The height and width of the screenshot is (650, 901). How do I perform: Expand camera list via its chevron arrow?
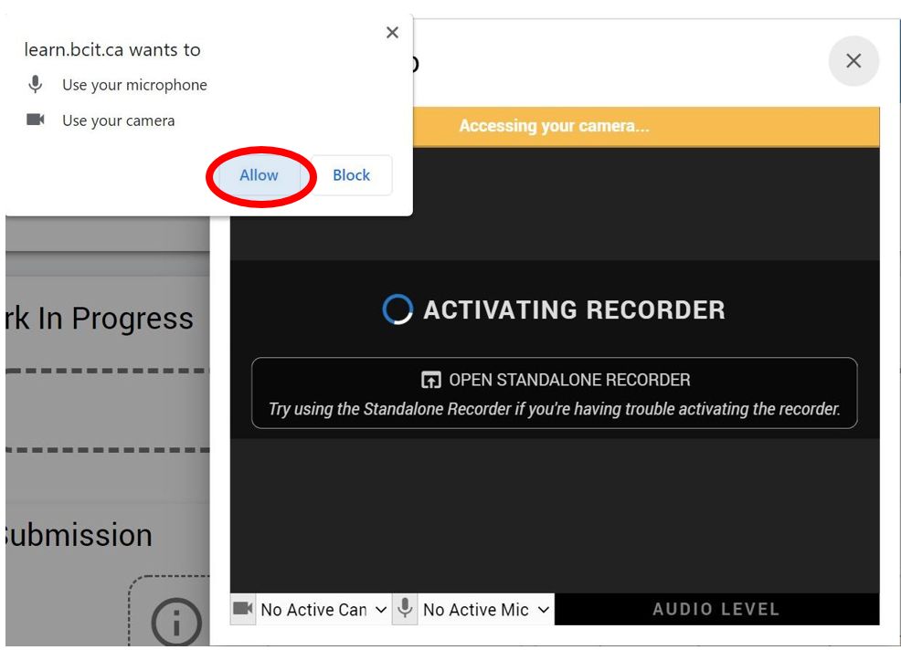point(381,610)
